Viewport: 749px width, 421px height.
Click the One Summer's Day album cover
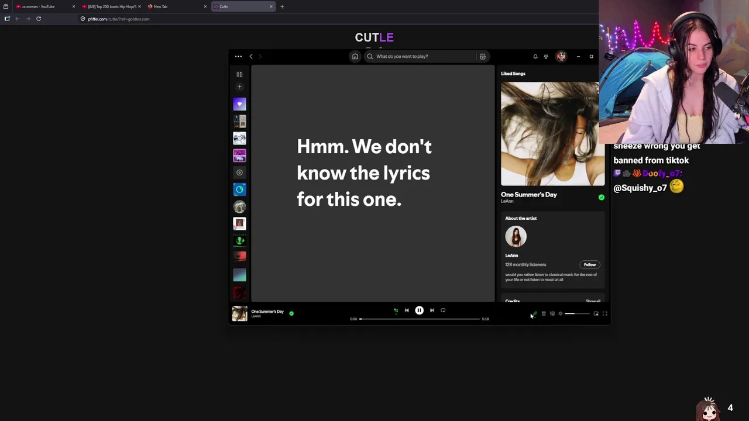coord(552,134)
